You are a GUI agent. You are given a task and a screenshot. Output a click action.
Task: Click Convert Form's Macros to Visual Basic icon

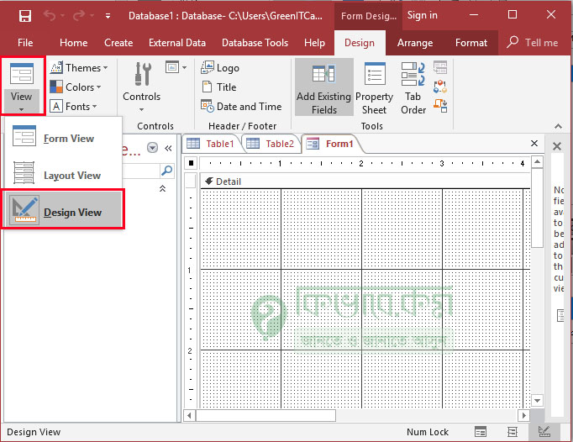coord(440,106)
